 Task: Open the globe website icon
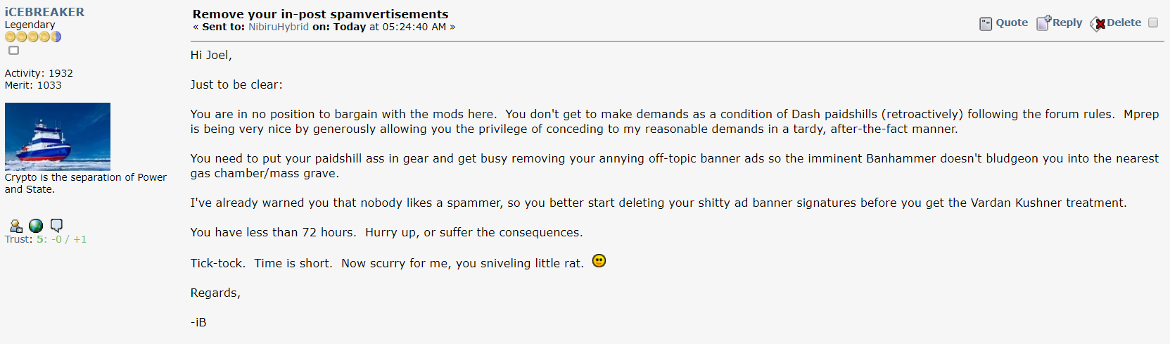(36, 226)
